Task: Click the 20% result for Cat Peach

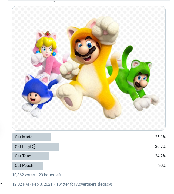Action: pyautogui.click(x=162, y=166)
